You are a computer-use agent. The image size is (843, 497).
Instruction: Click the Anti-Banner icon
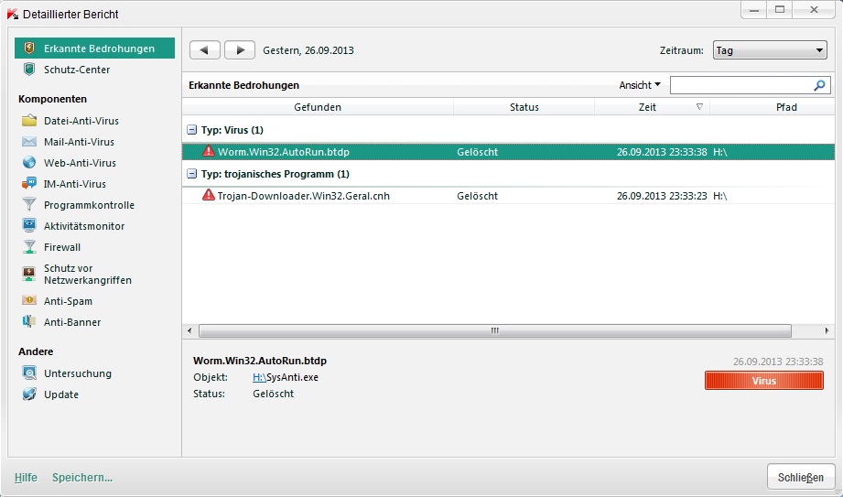(29, 321)
